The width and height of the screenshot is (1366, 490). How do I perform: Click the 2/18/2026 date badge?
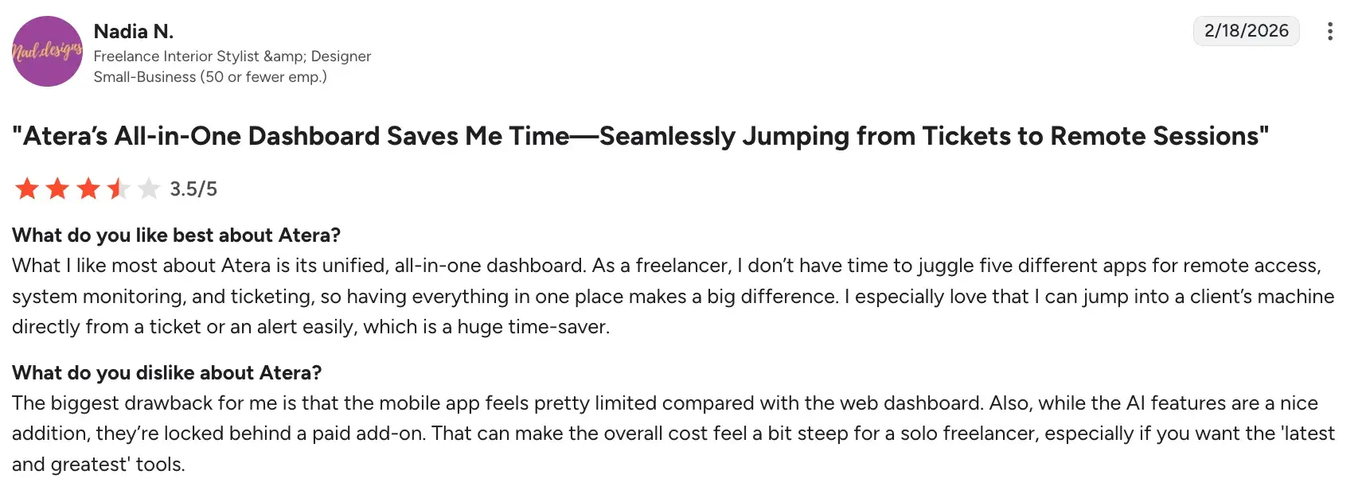coord(1246,31)
